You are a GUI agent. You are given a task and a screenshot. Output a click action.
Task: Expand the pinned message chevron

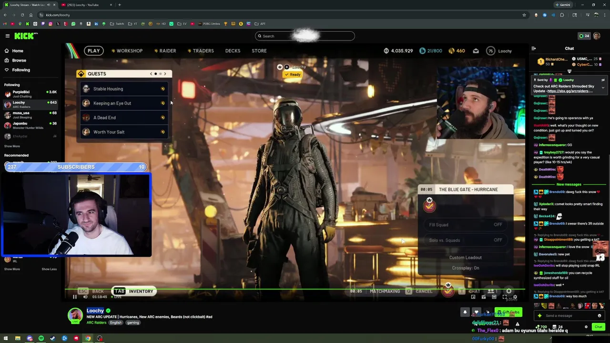click(x=603, y=88)
